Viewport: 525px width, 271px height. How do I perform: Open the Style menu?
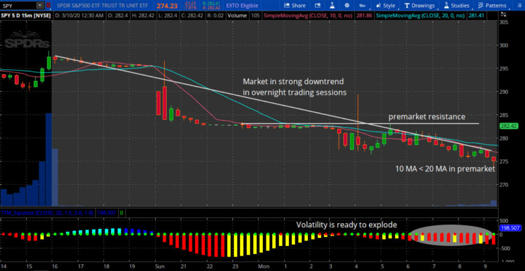[386, 5]
